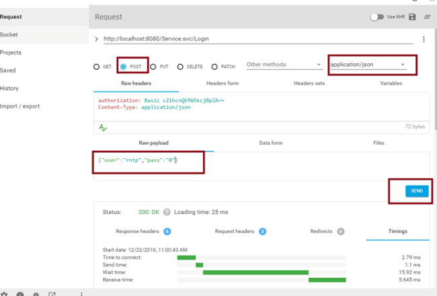
Task: Click the Redirects count badge
Action: pyautogui.click(x=341, y=231)
